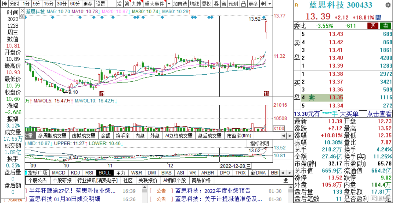Switch to 分时 intraday view

(x=14, y=4)
